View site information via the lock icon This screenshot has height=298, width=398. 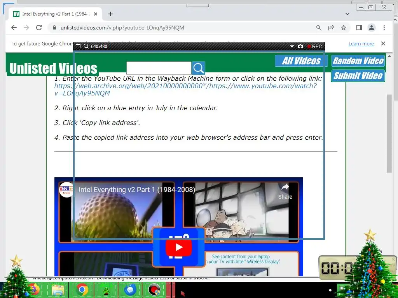tap(54, 28)
